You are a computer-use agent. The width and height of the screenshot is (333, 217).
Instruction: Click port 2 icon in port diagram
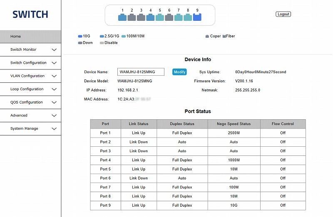[x=132, y=17]
